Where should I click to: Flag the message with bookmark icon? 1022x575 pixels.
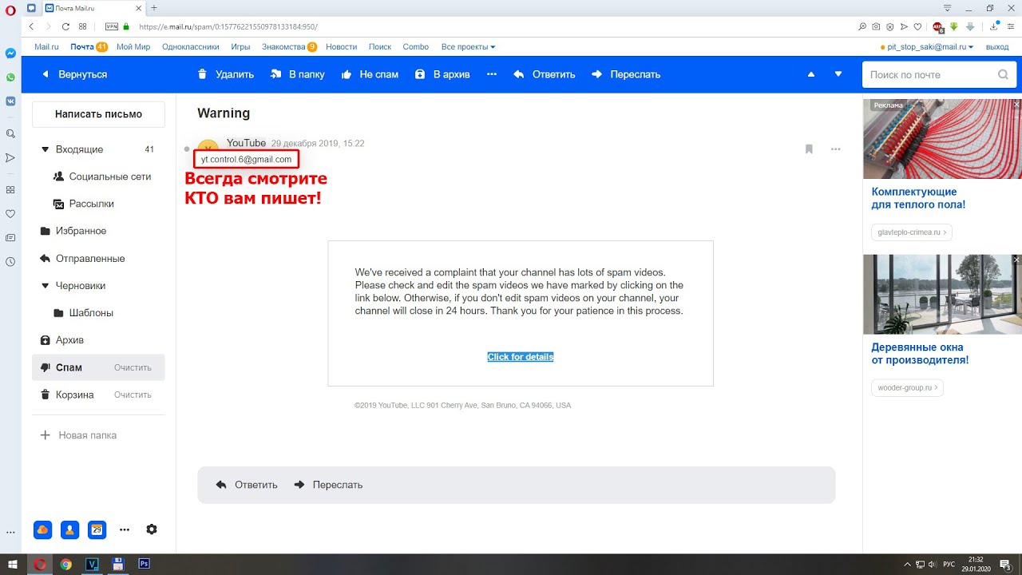tap(809, 149)
